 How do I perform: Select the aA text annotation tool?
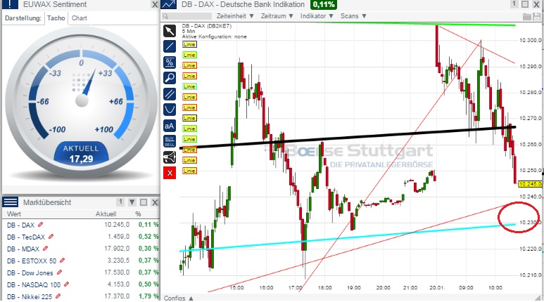tap(170, 126)
